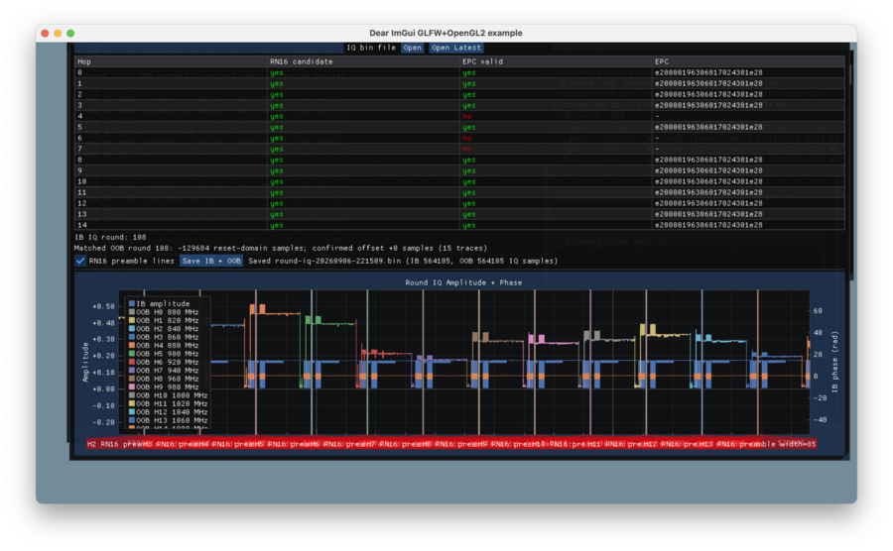893x551 pixels.
Task: Click the Amplitude y-axis label
Action: coord(85,362)
